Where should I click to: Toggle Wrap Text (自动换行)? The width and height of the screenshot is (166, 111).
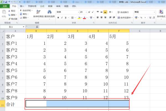[123, 12]
